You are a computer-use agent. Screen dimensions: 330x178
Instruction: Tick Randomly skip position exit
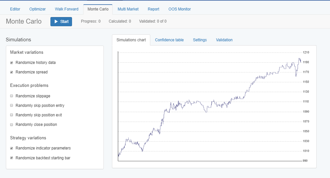(11, 115)
